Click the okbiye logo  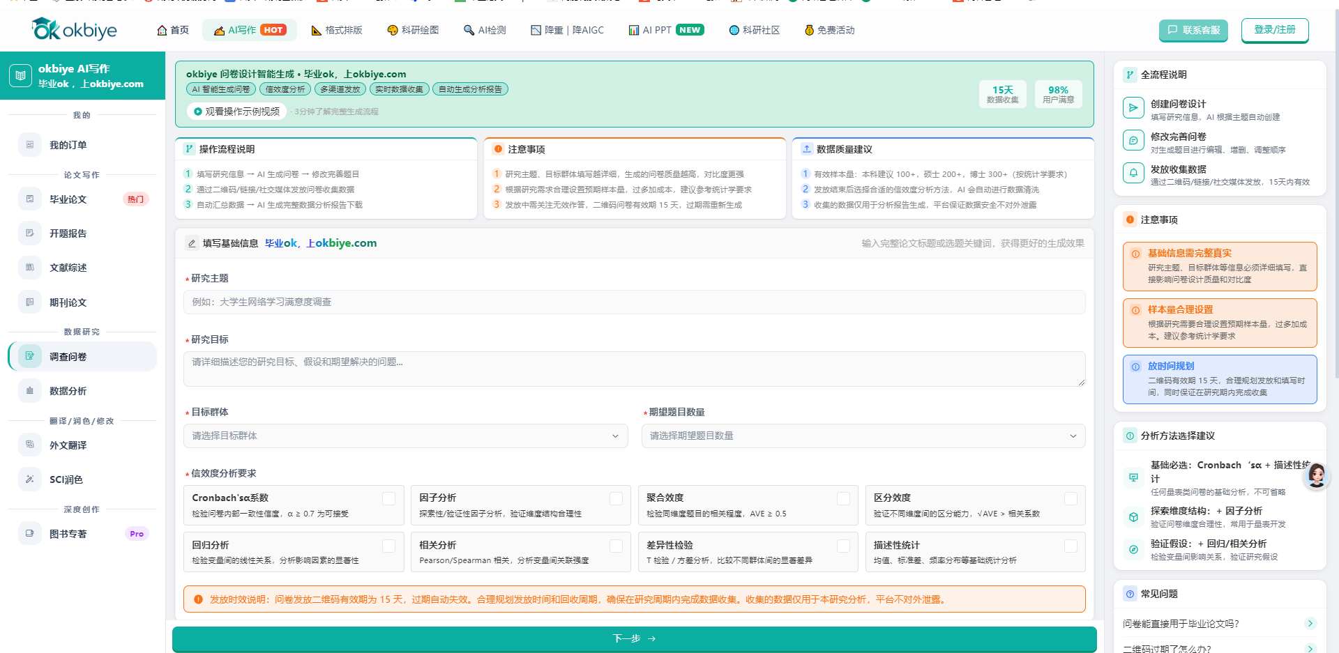tap(74, 29)
